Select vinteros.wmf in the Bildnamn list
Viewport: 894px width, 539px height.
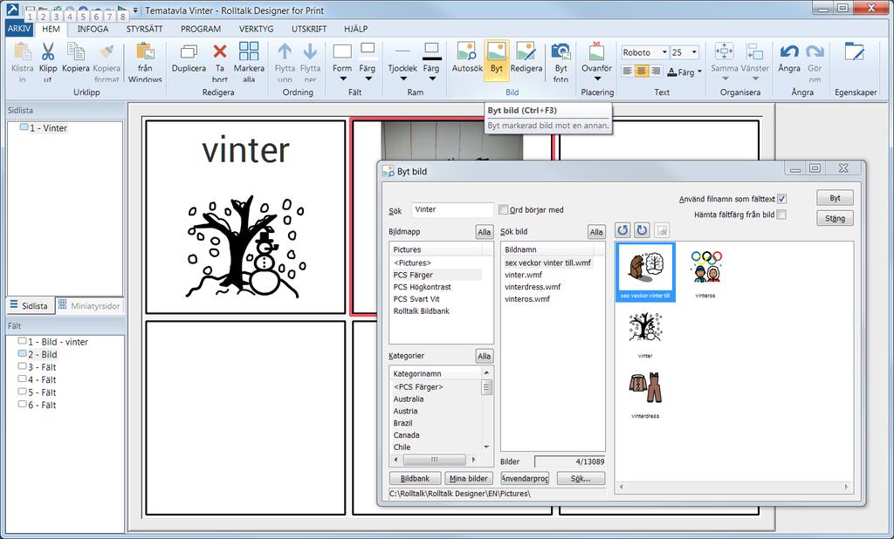527,298
